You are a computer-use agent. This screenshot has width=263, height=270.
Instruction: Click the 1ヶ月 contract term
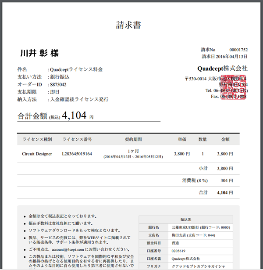[x=133, y=151]
